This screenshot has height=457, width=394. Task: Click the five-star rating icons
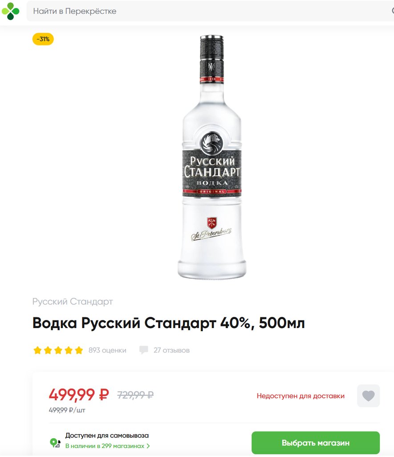[x=58, y=350]
